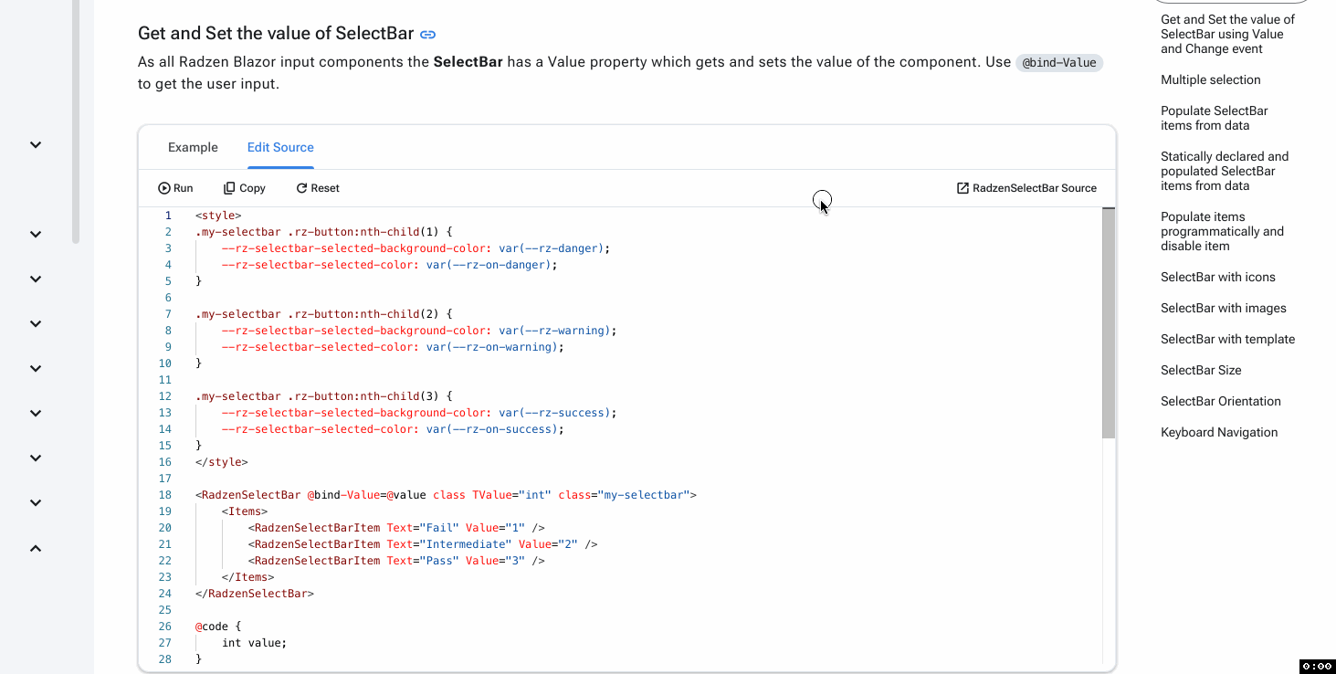Click the Reset circular arrow icon
The width and height of the screenshot is (1336, 674).
pos(301,188)
